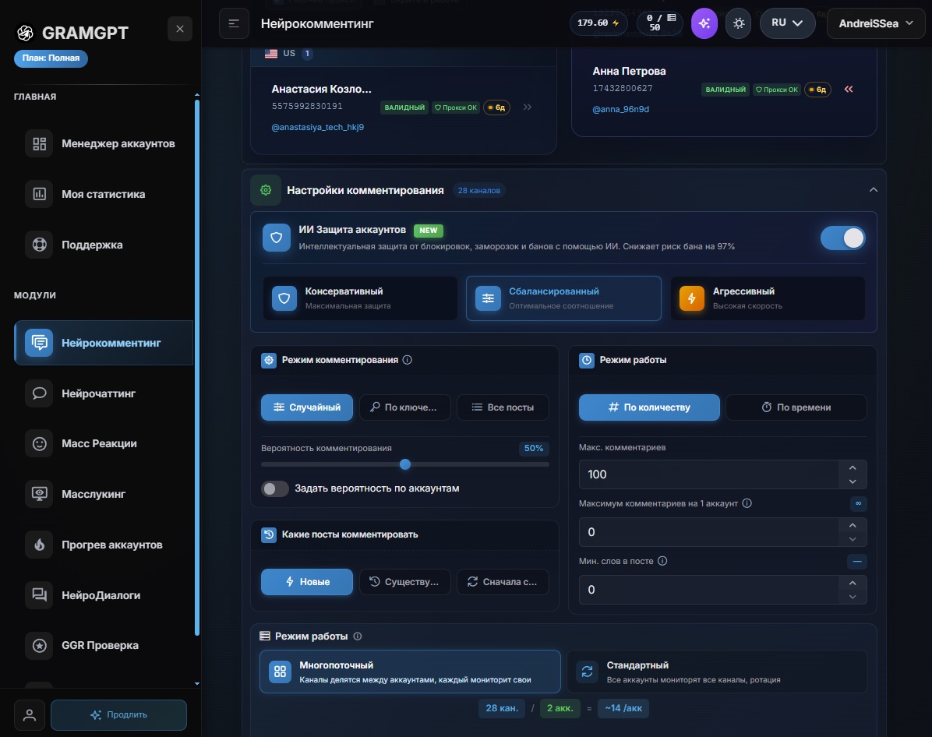Image resolution: width=932 pixels, height=737 pixels.
Task: Click the GRAMGPT logo icon
Action: pyautogui.click(x=25, y=33)
